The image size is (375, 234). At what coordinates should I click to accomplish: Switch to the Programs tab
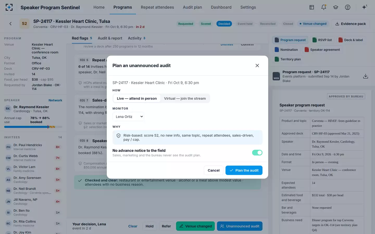click(123, 7)
